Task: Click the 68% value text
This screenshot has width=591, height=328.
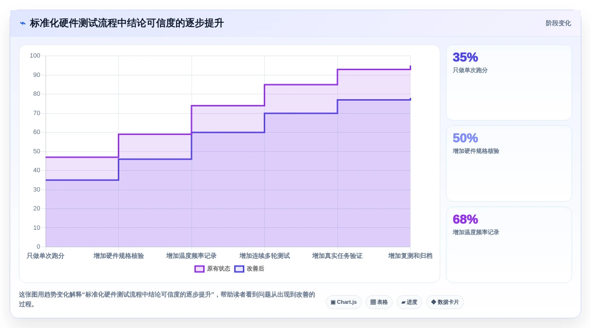Action: click(x=465, y=220)
